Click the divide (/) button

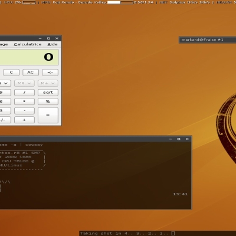24,93
